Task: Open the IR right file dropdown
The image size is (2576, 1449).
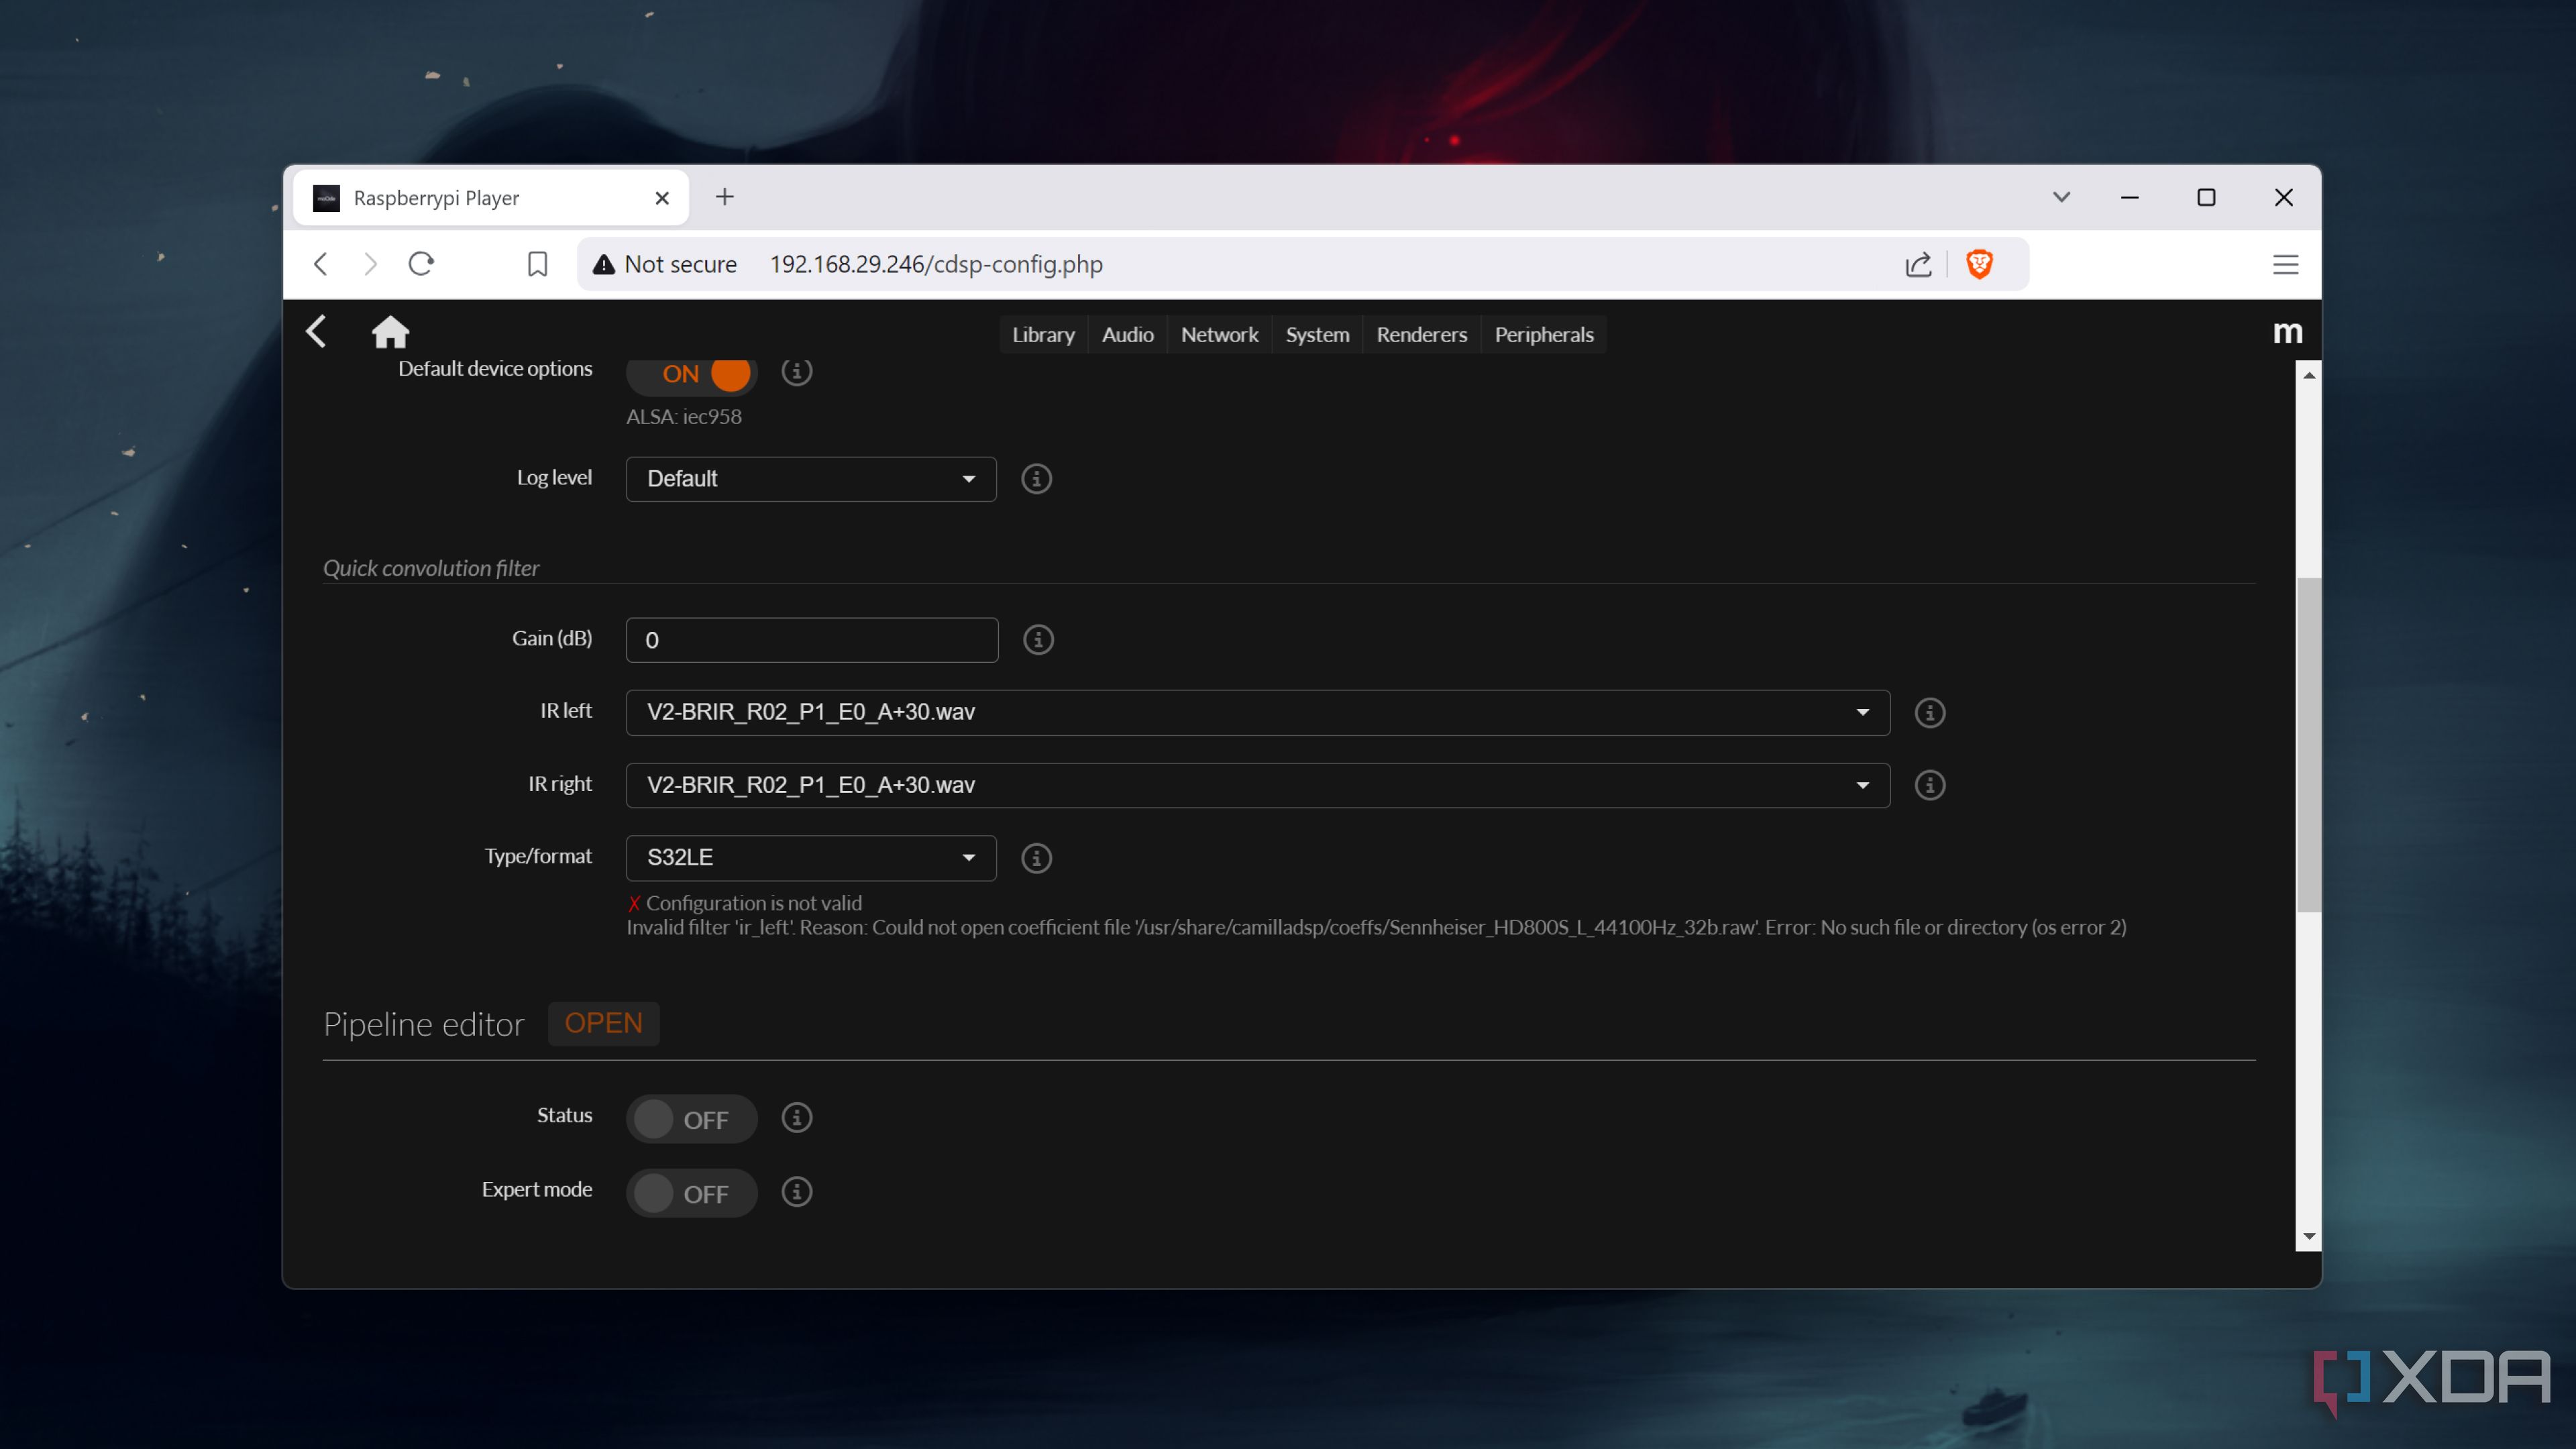Action: 1258,785
